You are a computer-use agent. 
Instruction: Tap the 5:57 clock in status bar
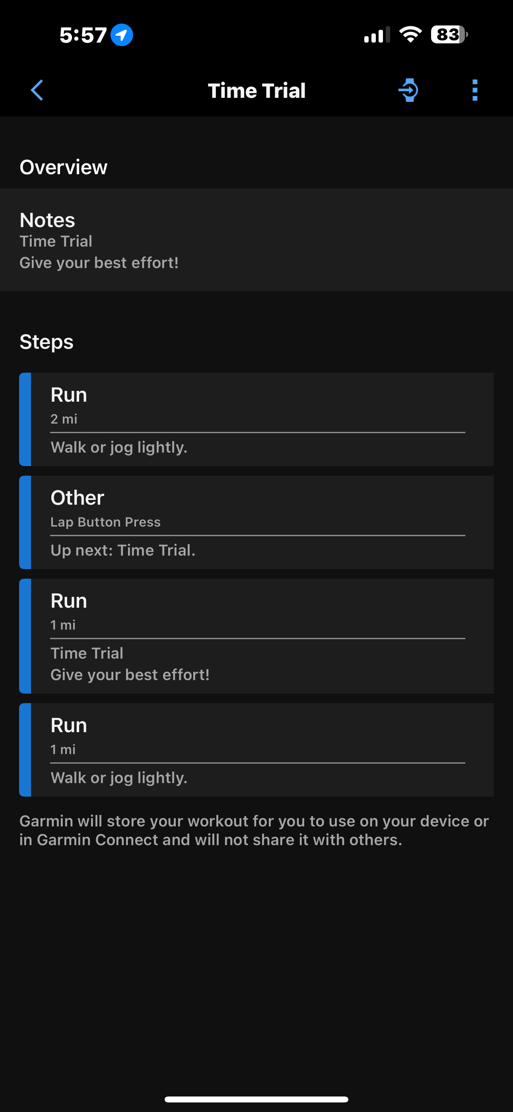tap(83, 35)
